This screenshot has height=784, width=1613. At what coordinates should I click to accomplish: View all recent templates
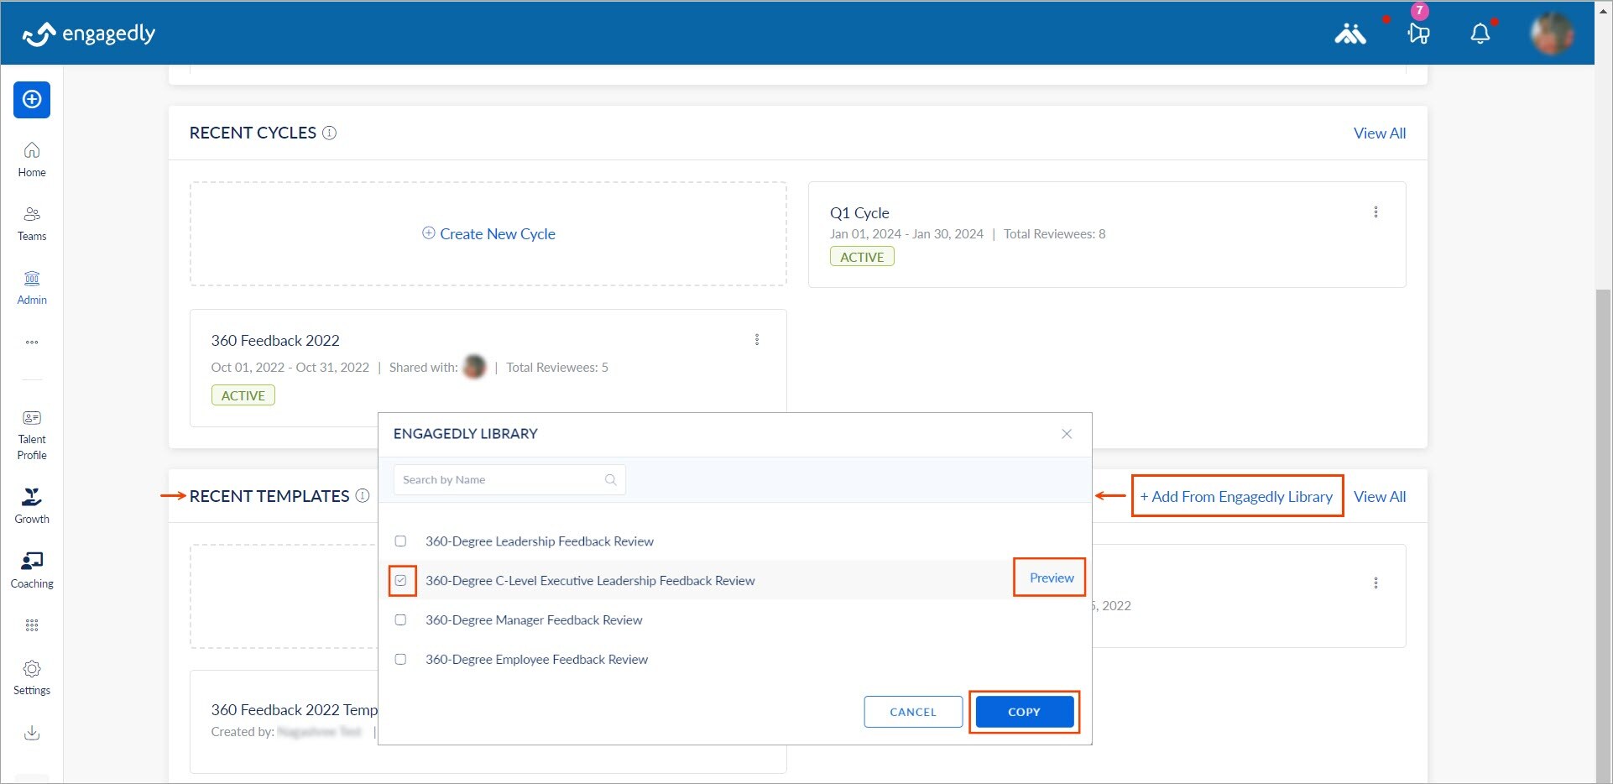1380,497
